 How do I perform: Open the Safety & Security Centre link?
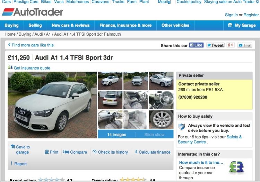click(210, 139)
